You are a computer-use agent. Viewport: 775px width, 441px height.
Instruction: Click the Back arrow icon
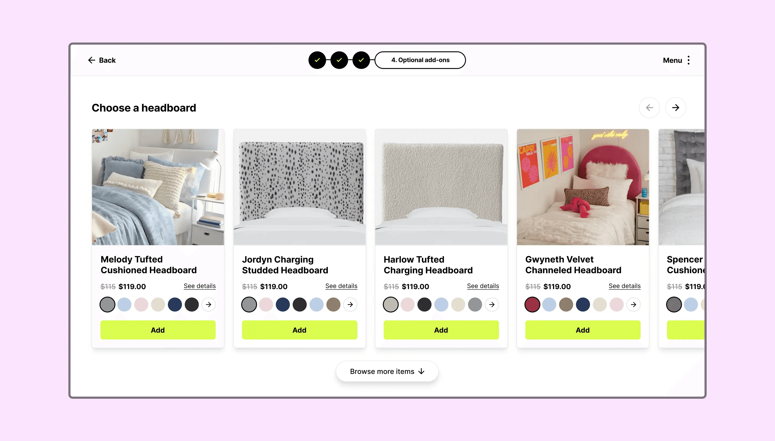pos(91,60)
